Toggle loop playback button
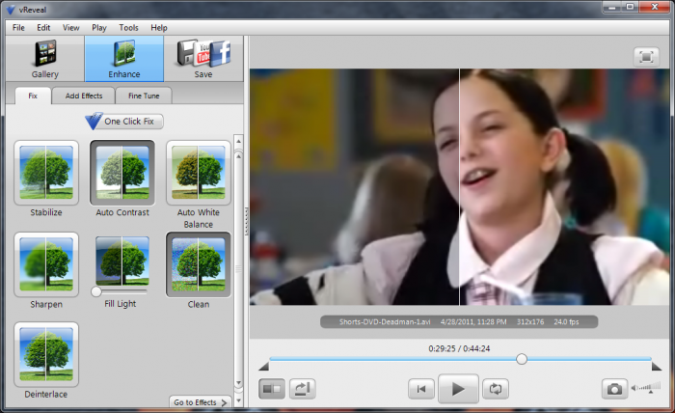 coord(496,389)
